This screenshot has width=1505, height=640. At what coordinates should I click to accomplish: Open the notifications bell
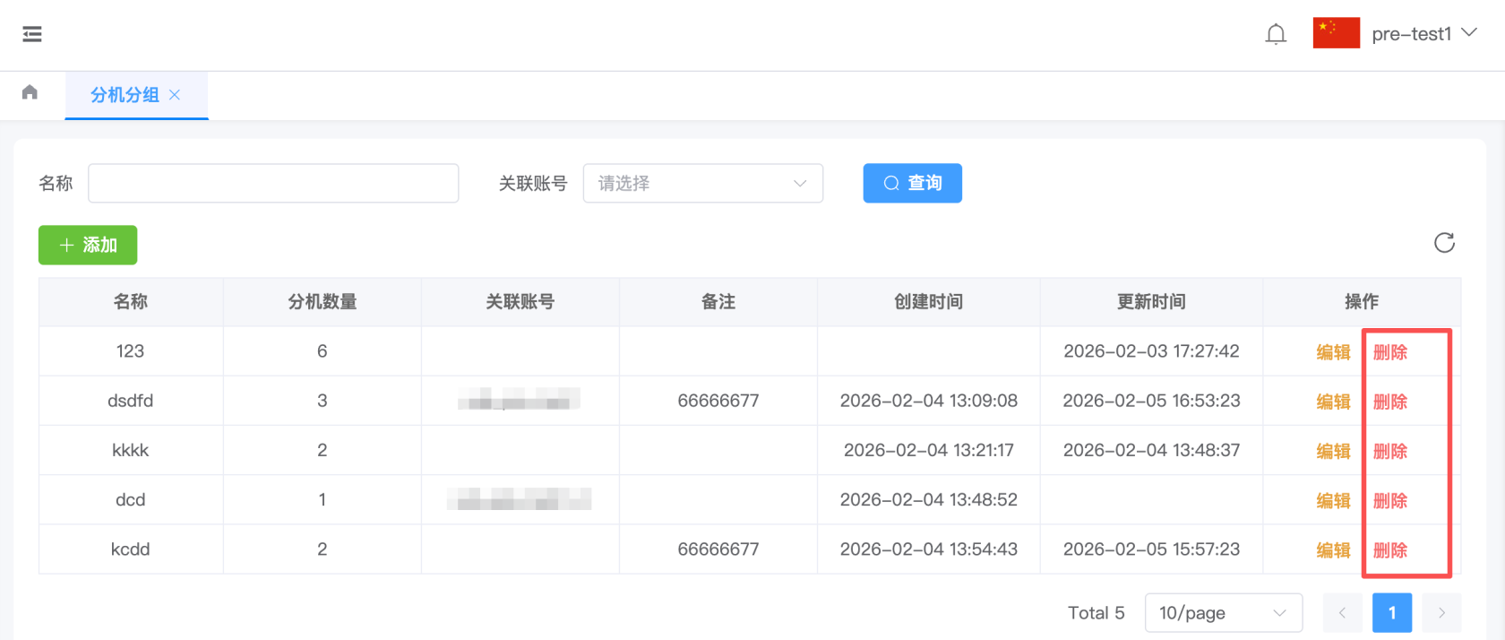point(1276,34)
